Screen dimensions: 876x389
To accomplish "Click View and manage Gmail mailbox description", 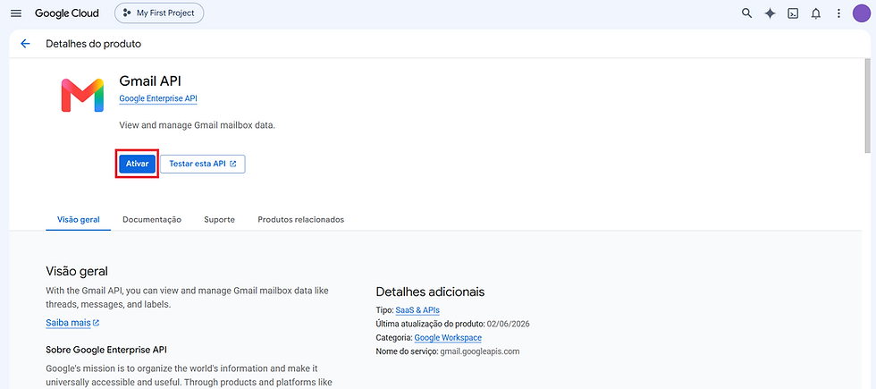I will (x=198, y=125).
